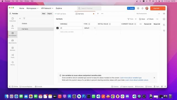
Task: Go to Home
Action: [22, 8]
